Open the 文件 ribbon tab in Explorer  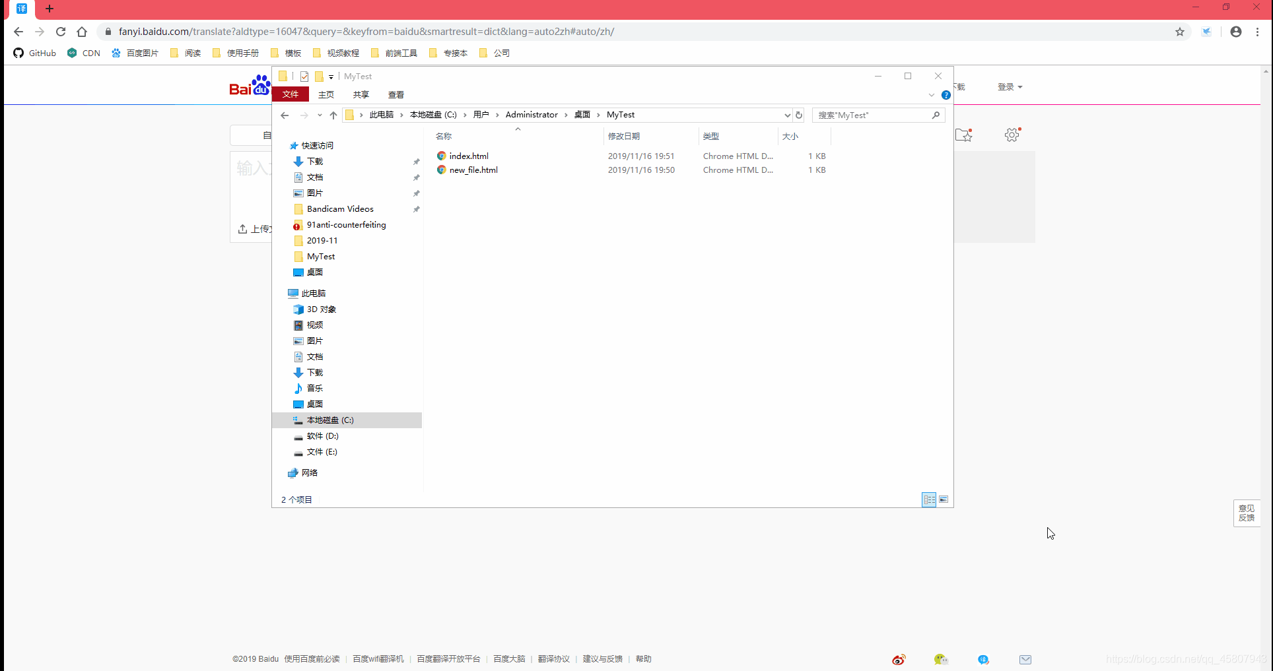pyautogui.click(x=291, y=94)
